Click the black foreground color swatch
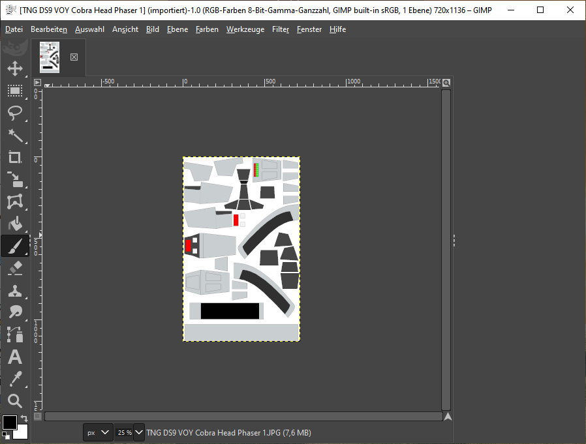This screenshot has height=444, width=586. (9, 422)
